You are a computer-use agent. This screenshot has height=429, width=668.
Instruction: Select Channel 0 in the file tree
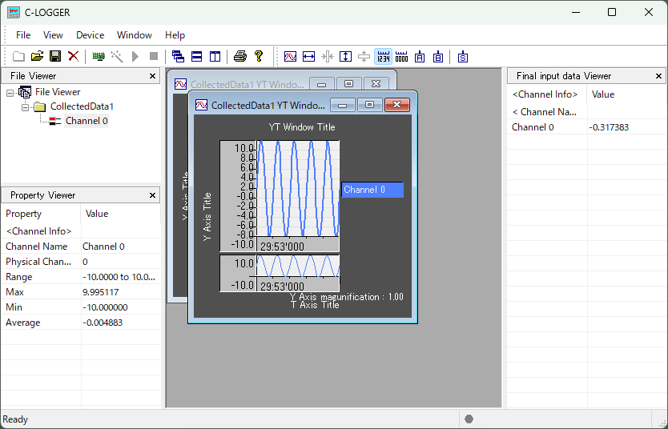86,121
